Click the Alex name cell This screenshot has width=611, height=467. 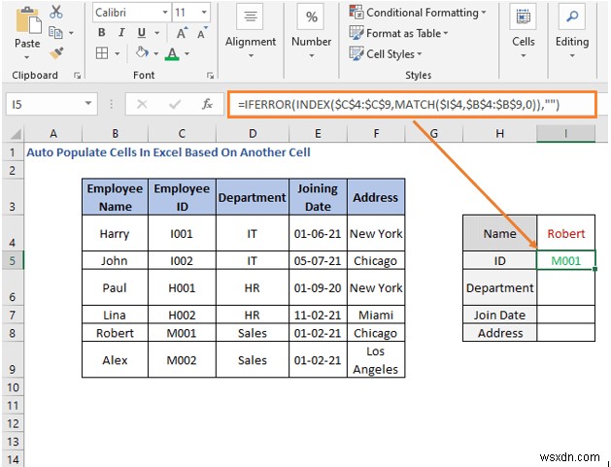115,360
